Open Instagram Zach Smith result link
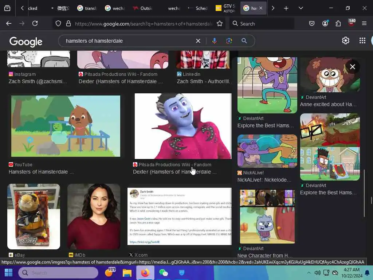Image resolution: width=373 pixels, height=280 pixels. coord(38,81)
